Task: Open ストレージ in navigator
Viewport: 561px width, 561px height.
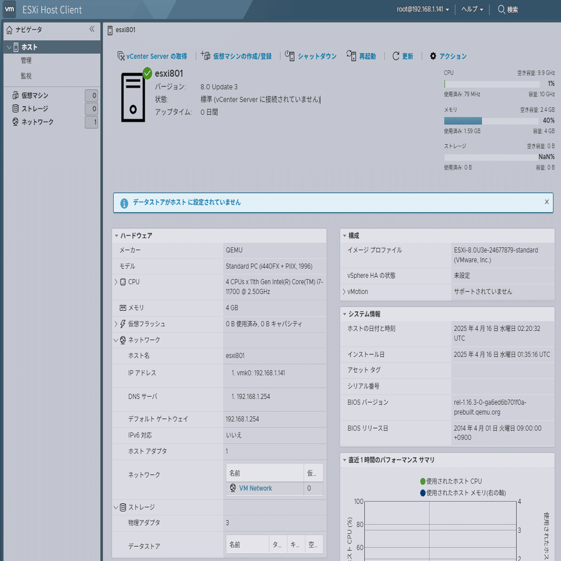Action: pyautogui.click(x=35, y=109)
